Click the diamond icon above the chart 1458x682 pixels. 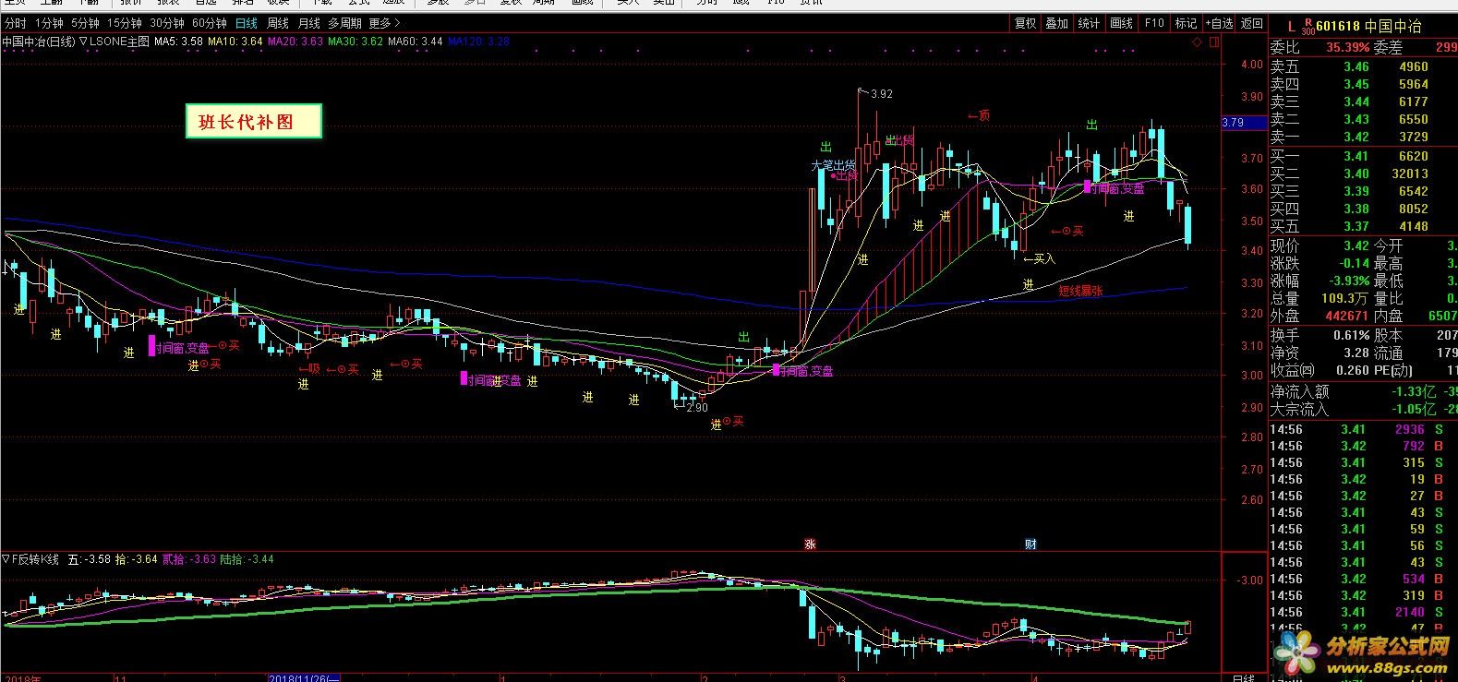point(1196,42)
